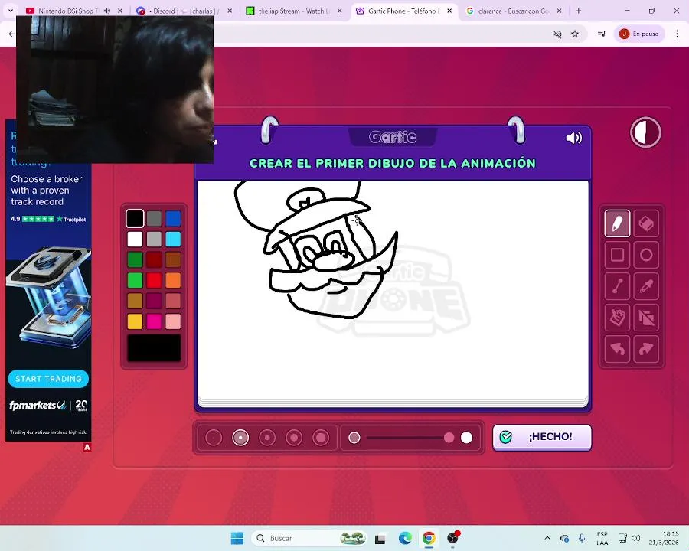Image resolution: width=689 pixels, height=551 pixels.
Task: Set opacity to the solid white dot
Action: [x=467, y=438]
